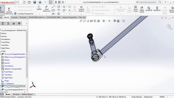The image size is (174, 98).
Task: Click the Rapid Sketch tool
Action: click(x=142, y=10)
